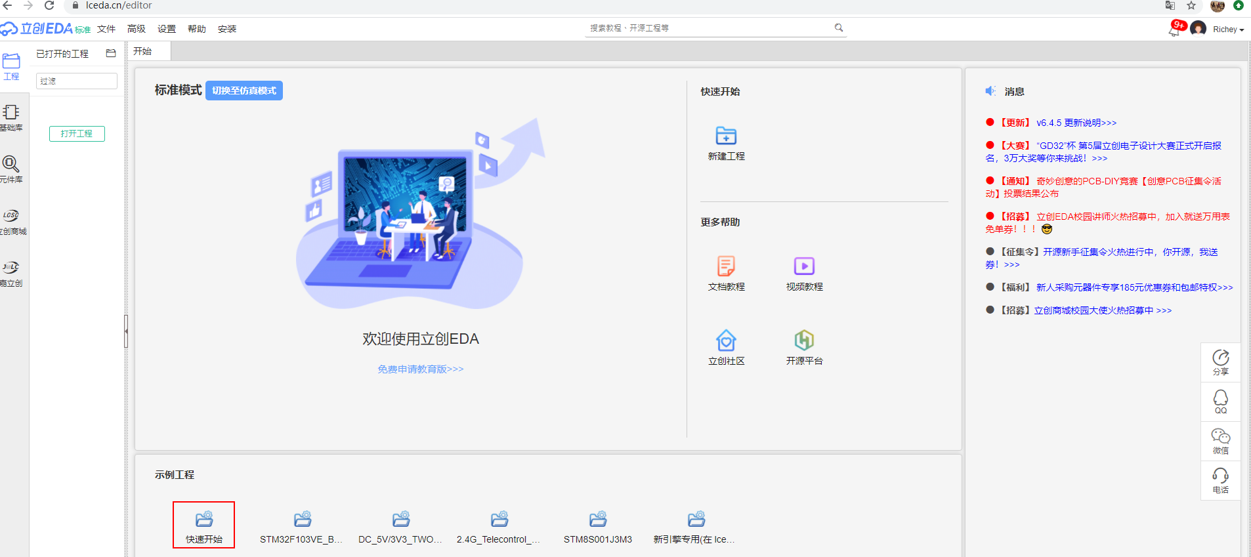Open the 新引擎专用 example project

click(695, 527)
